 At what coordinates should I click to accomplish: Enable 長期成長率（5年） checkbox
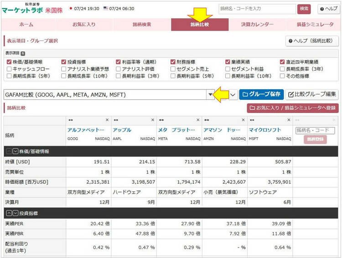[x=9, y=76]
